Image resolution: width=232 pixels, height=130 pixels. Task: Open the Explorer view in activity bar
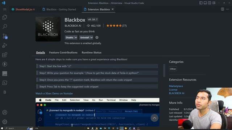tap(5, 17)
